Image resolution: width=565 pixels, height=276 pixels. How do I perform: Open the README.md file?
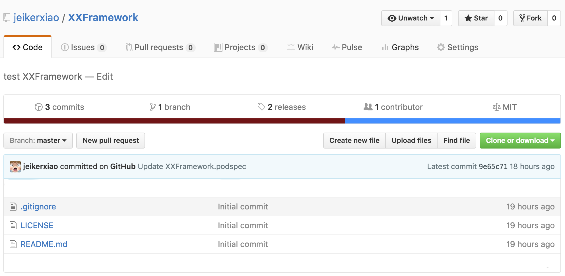[x=44, y=244]
